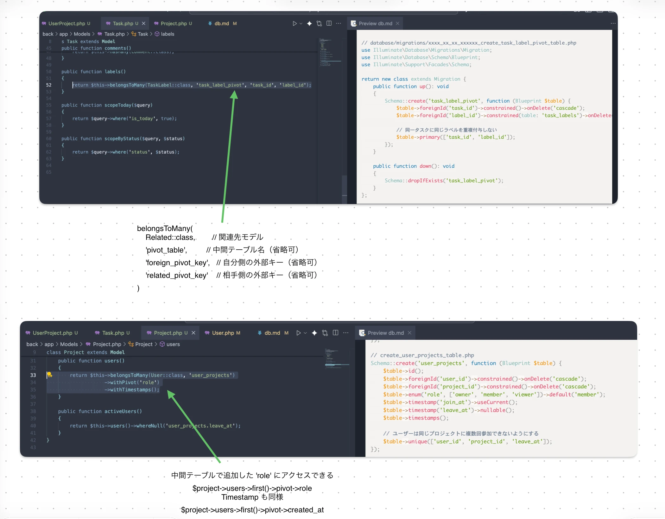This screenshot has width=665, height=519.
Task: Open the Models breadcrumb in top editor
Action: [82, 34]
